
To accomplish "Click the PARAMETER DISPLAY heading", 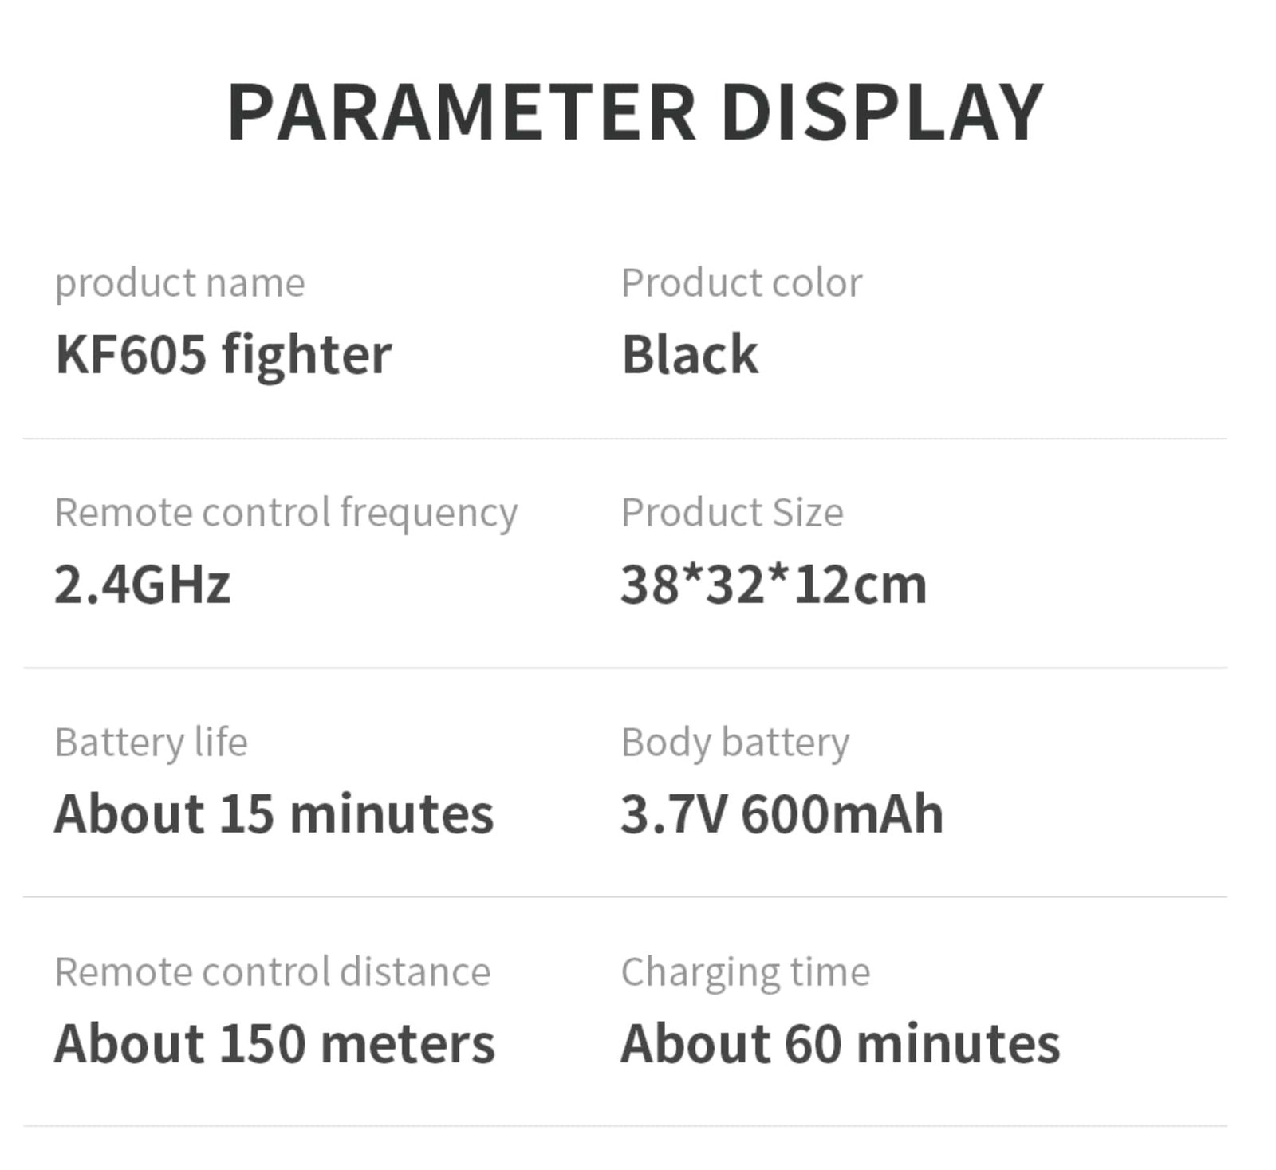I will pos(635,112).
